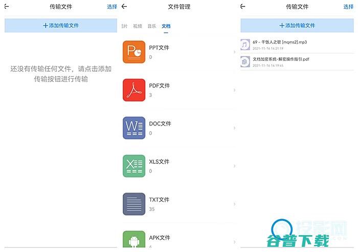
Task: Click 选择 on the left 传输文件 screen
Action: tap(112, 7)
